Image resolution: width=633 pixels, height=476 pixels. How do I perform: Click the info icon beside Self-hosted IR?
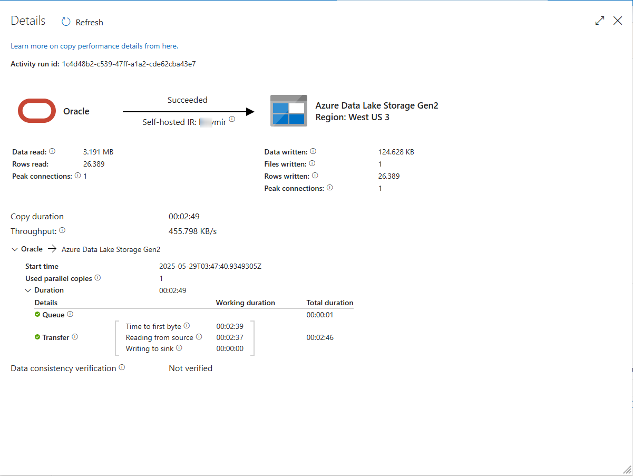coord(232,119)
